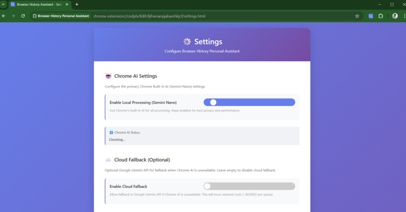The width and height of the screenshot is (406, 212).
Task: Toggle Enable Cloud Fallback switch
Action: [x=249, y=186]
